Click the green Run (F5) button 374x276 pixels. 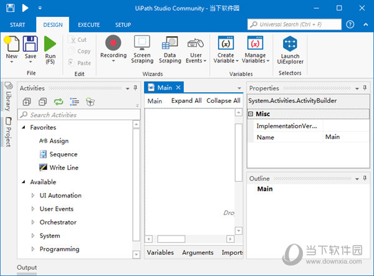coord(50,50)
